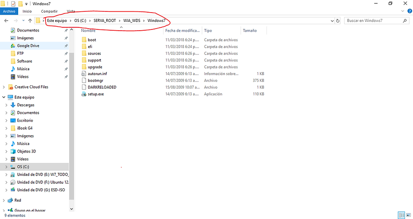Screen dimensions: 413x219
Task: Expand Escritorio tree node
Action: coord(6,121)
